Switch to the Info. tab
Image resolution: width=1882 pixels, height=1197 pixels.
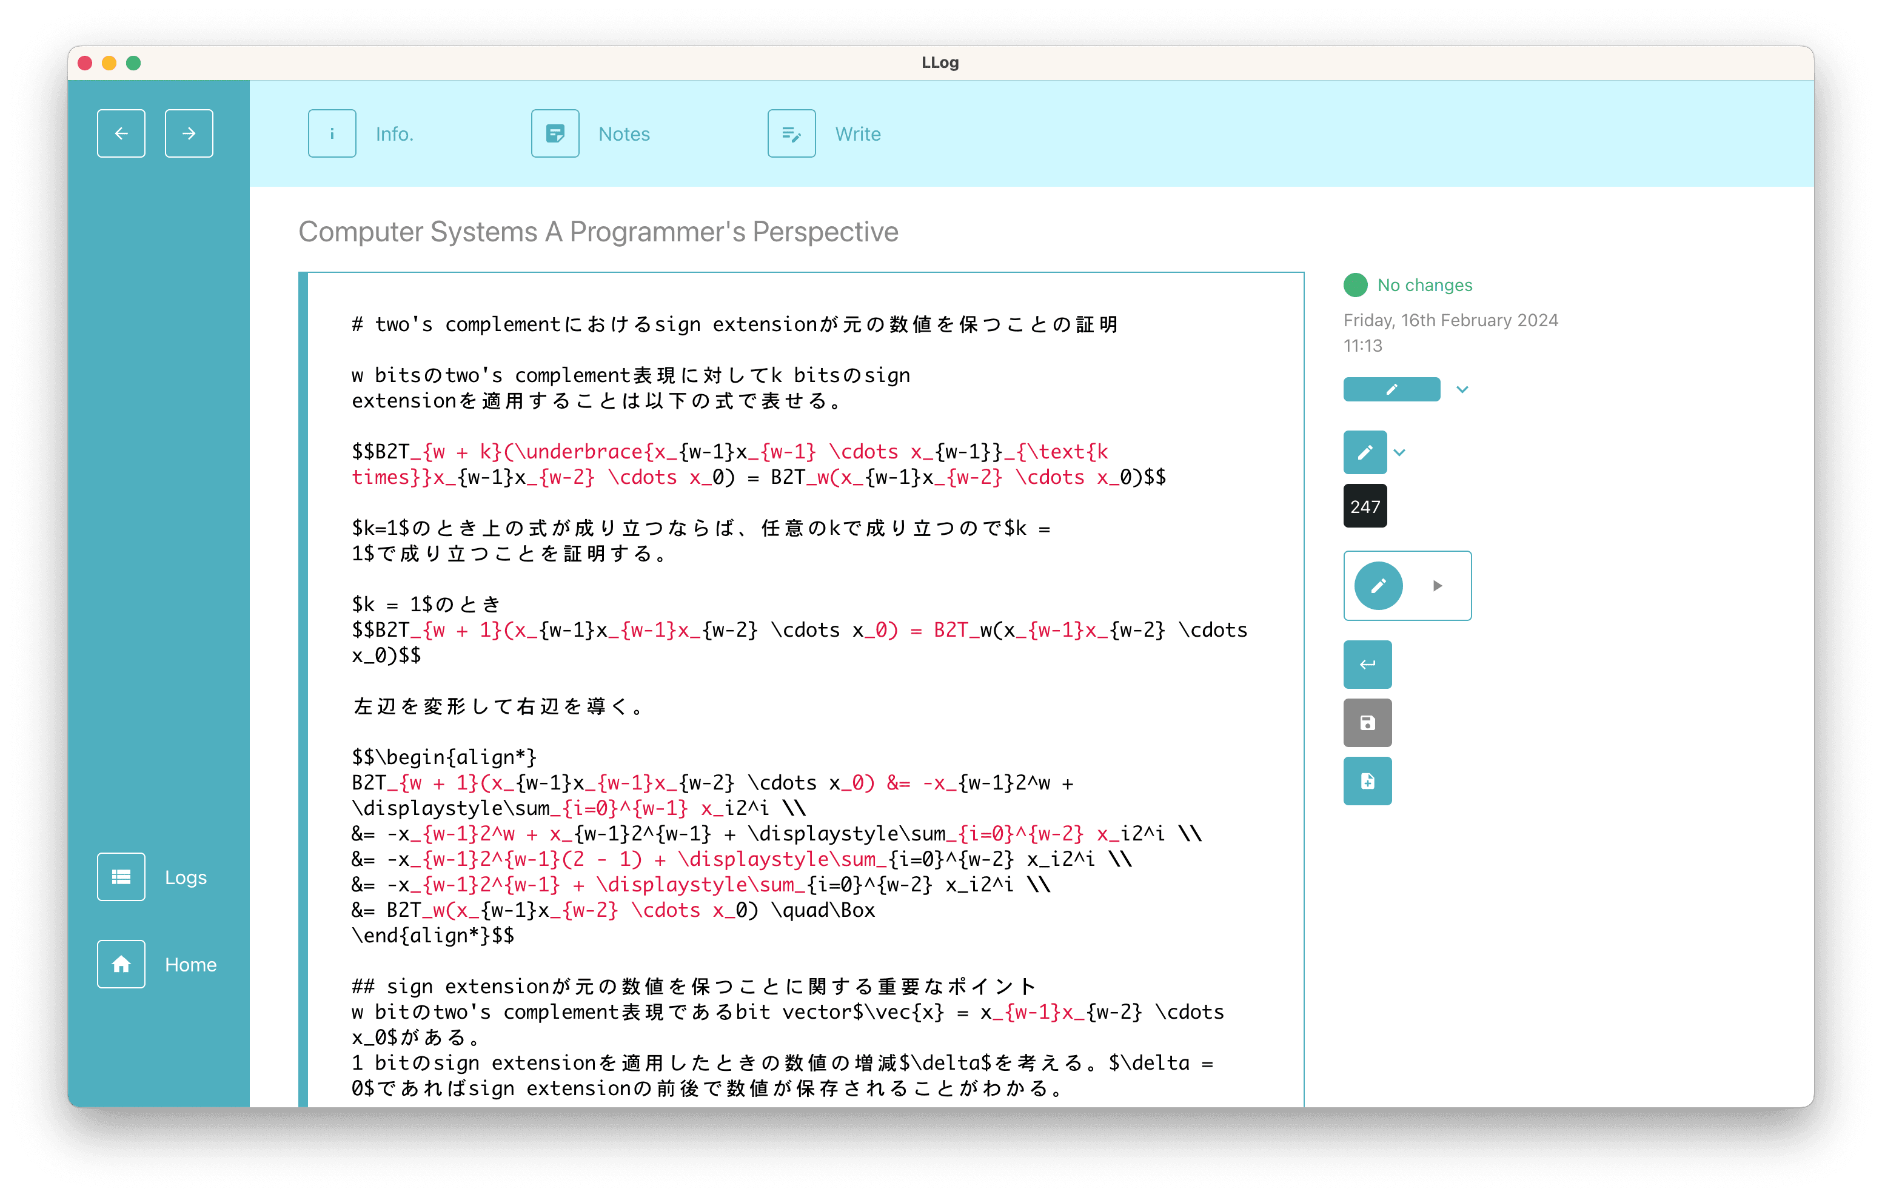[x=394, y=133]
